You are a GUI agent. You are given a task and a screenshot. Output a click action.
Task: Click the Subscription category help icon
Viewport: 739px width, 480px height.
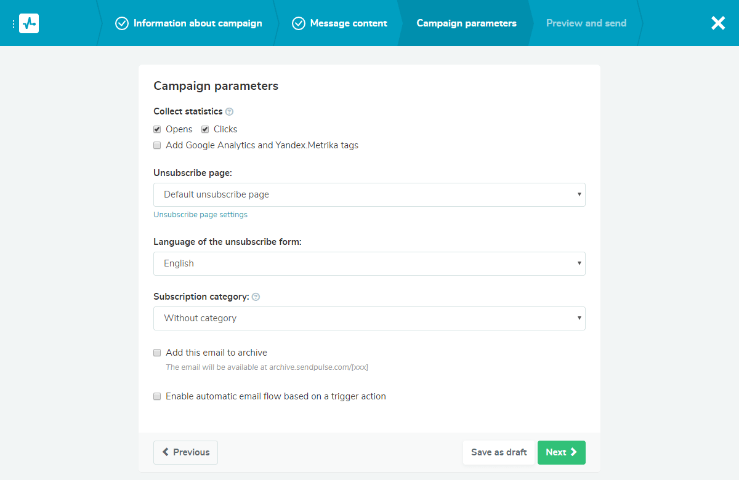click(256, 297)
